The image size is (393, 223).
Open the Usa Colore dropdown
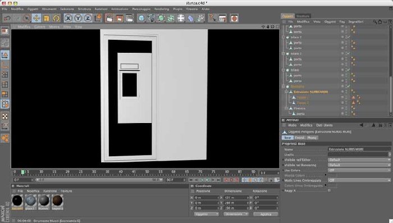pos(359,170)
